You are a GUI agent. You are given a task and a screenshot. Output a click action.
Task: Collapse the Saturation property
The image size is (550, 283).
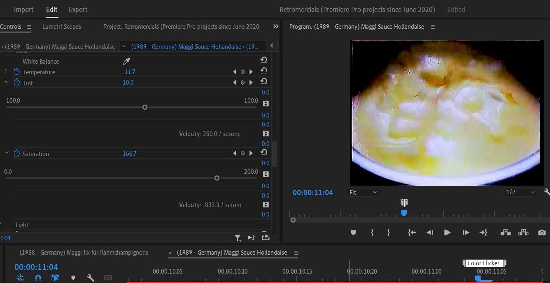(7, 153)
